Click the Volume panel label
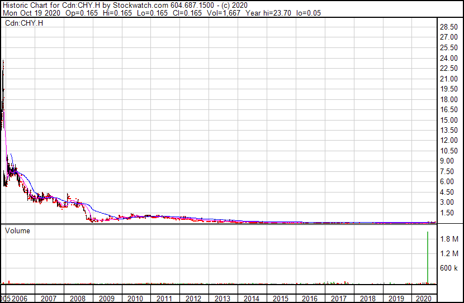The height and width of the screenshot is (303, 464). pyautogui.click(x=18, y=230)
